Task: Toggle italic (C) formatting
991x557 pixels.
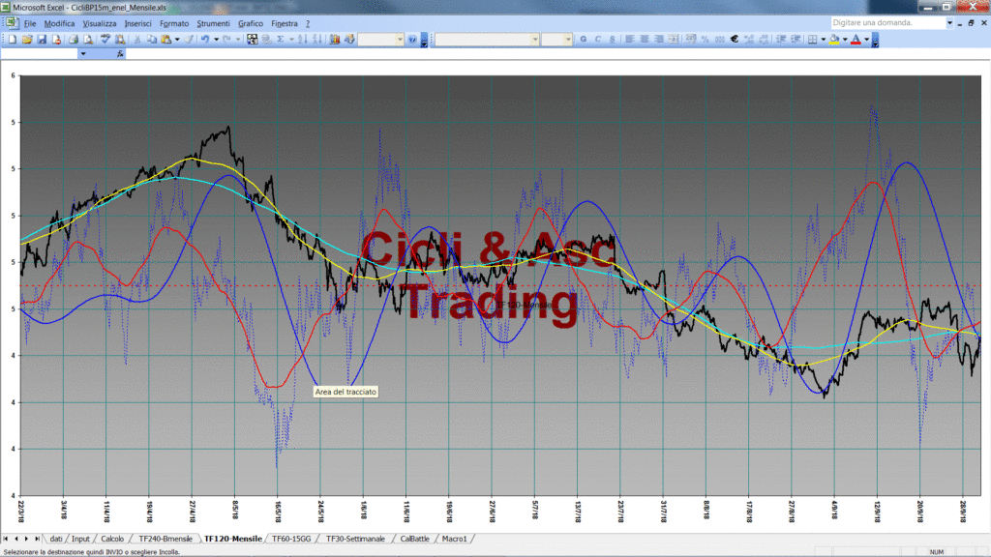Action: 598,39
